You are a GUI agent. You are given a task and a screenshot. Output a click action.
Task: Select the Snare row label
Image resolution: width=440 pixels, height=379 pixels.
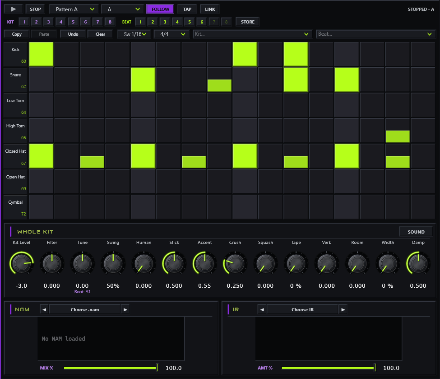15,80
